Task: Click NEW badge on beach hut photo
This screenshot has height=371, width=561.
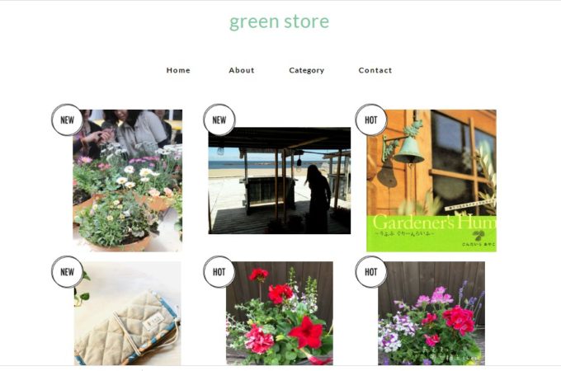Action: tap(219, 120)
